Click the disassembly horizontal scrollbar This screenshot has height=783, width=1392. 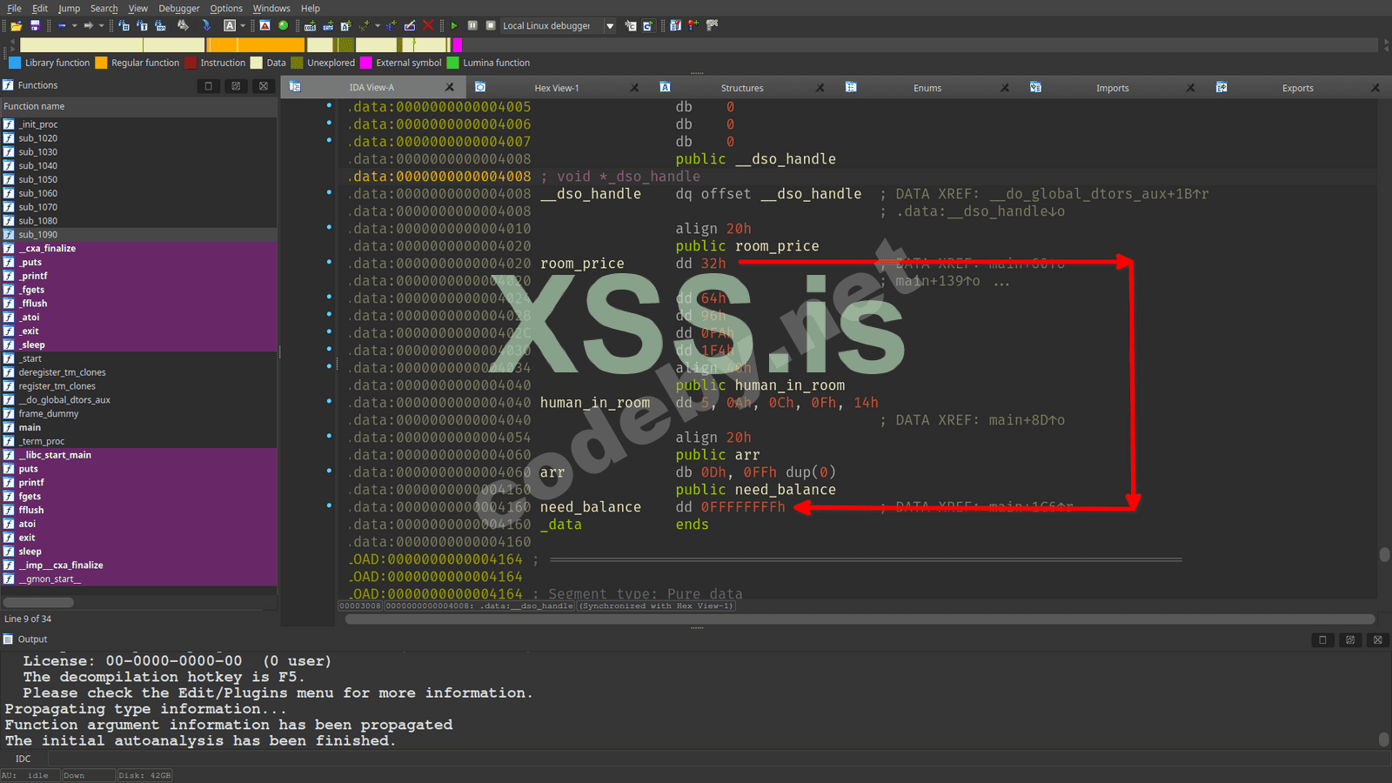tap(860, 619)
